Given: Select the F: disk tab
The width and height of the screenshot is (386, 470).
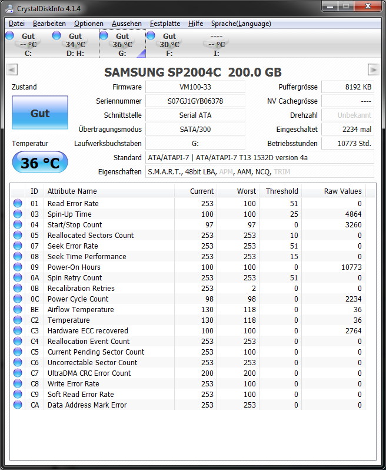Looking at the screenshot, I should point(169,44).
